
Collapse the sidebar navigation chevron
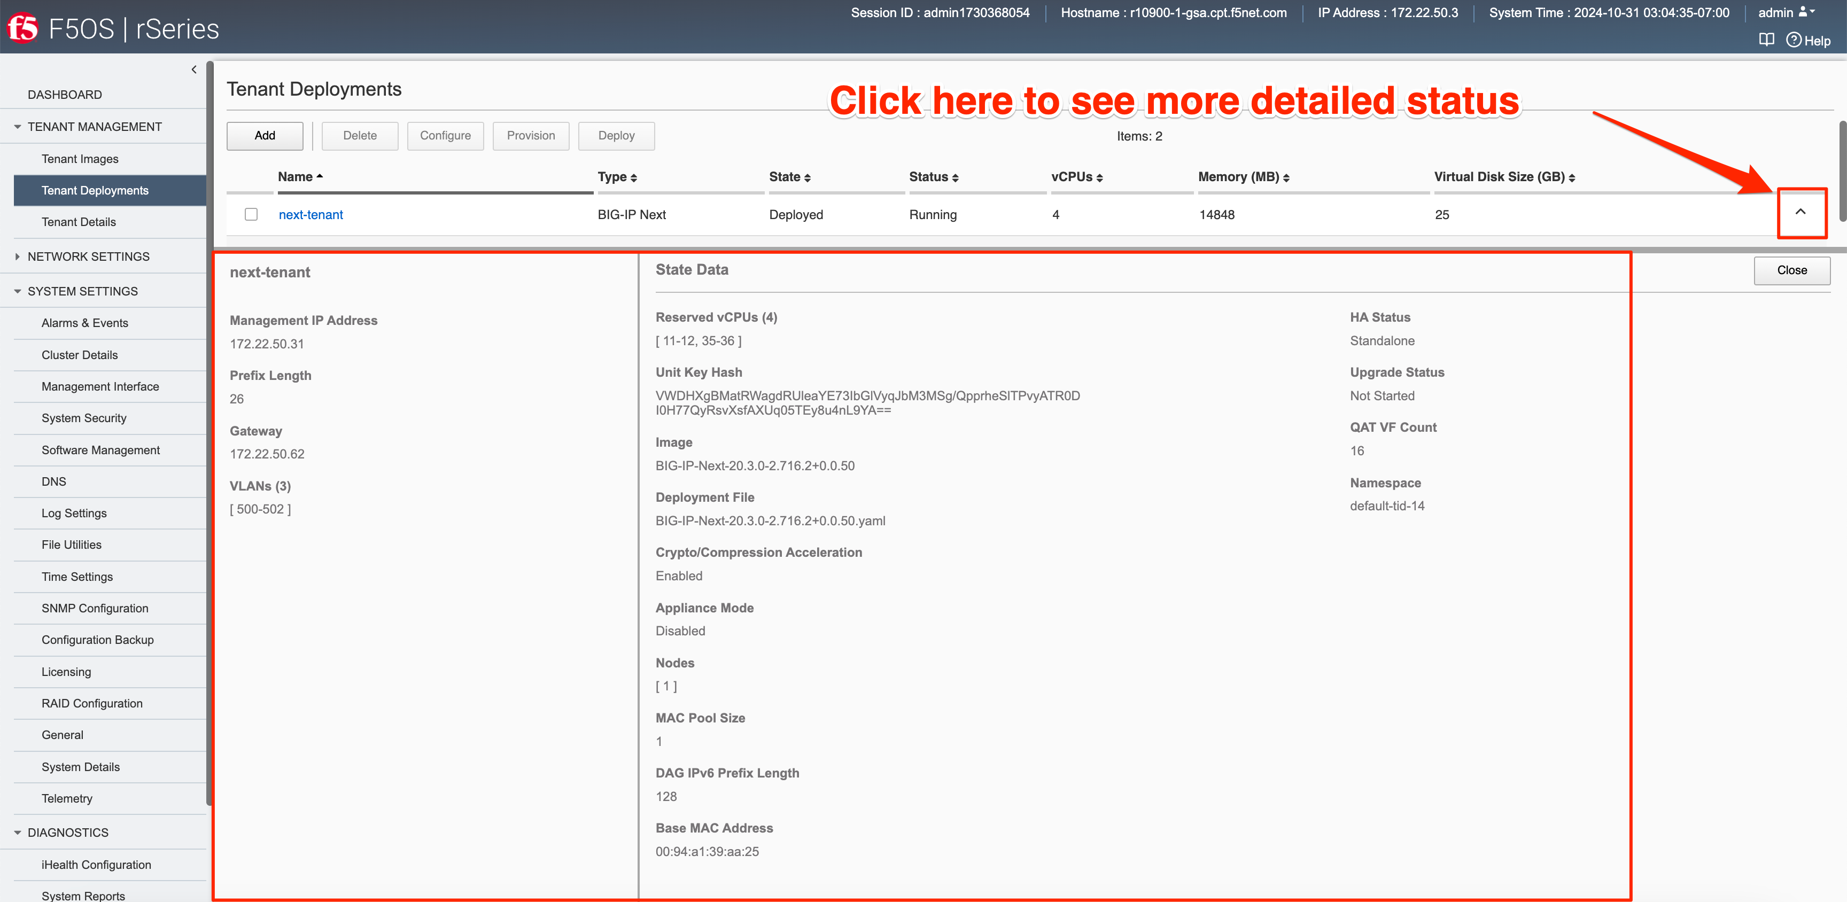pos(193,69)
